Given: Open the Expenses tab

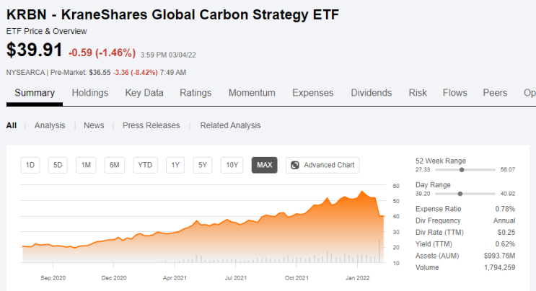Looking at the screenshot, I should [313, 93].
